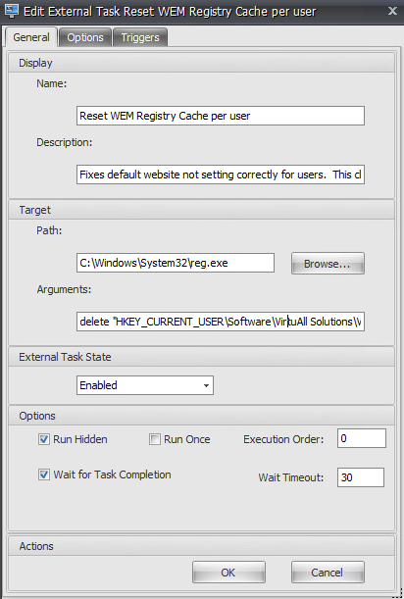404x599 pixels.
Task: Click the Path field containing reg.exe
Action: tap(176, 263)
